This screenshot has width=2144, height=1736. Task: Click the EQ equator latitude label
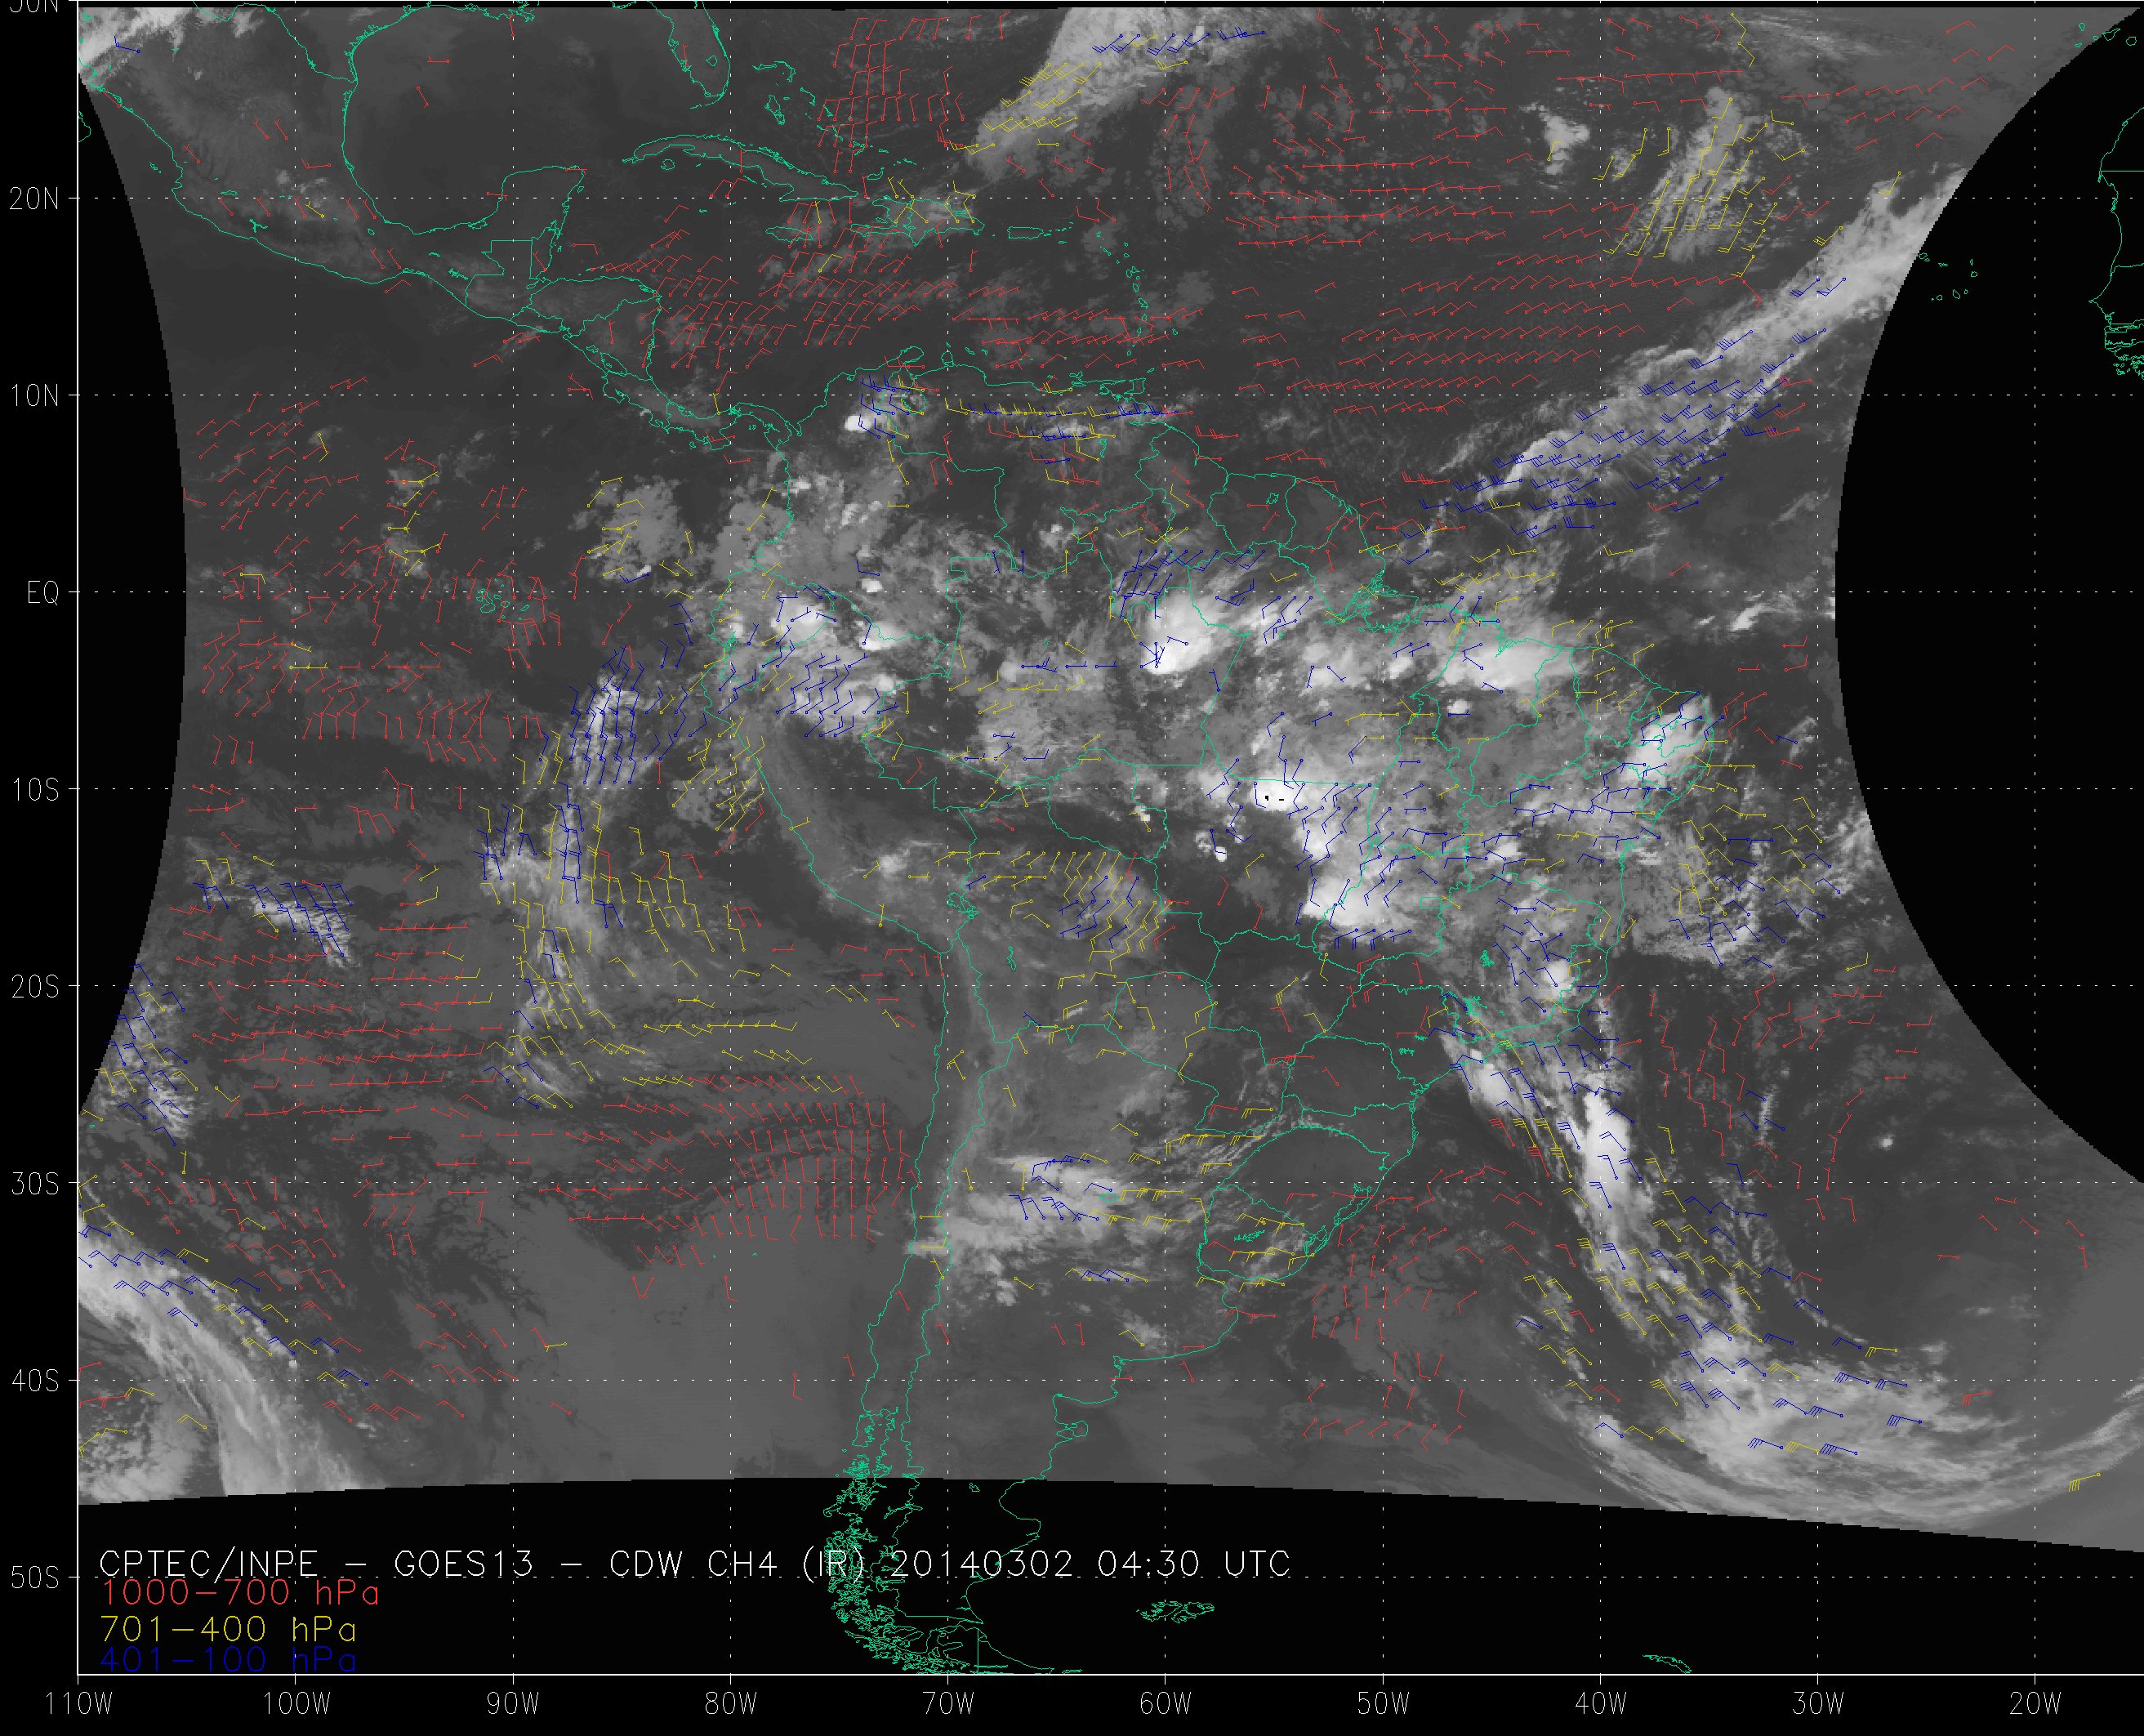pyautogui.click(x=43, y=593)
